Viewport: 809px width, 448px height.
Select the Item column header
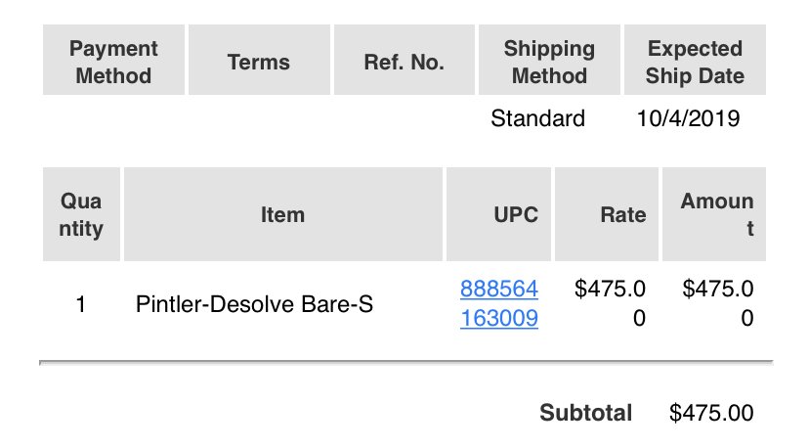click(283, 214)
